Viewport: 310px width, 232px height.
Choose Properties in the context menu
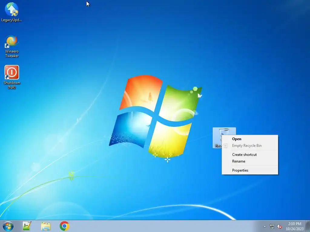[x=250, y=170]
